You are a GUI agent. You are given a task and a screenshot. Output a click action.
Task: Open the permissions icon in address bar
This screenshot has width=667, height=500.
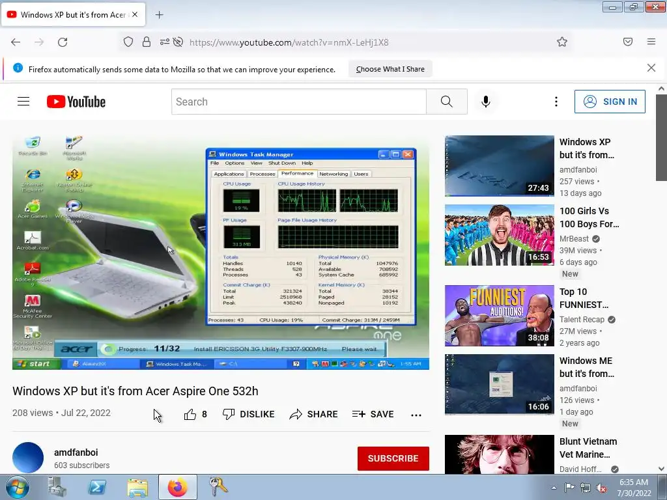click(x=164, y=42)
